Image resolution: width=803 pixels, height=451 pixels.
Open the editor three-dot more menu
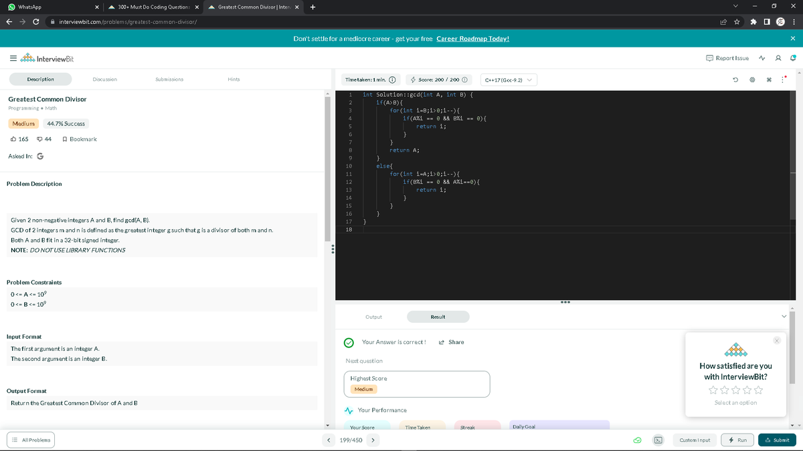click(782, 80)
